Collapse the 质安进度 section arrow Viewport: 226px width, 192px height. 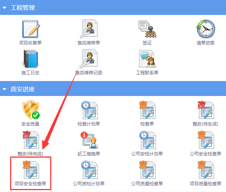pos(4,89)
